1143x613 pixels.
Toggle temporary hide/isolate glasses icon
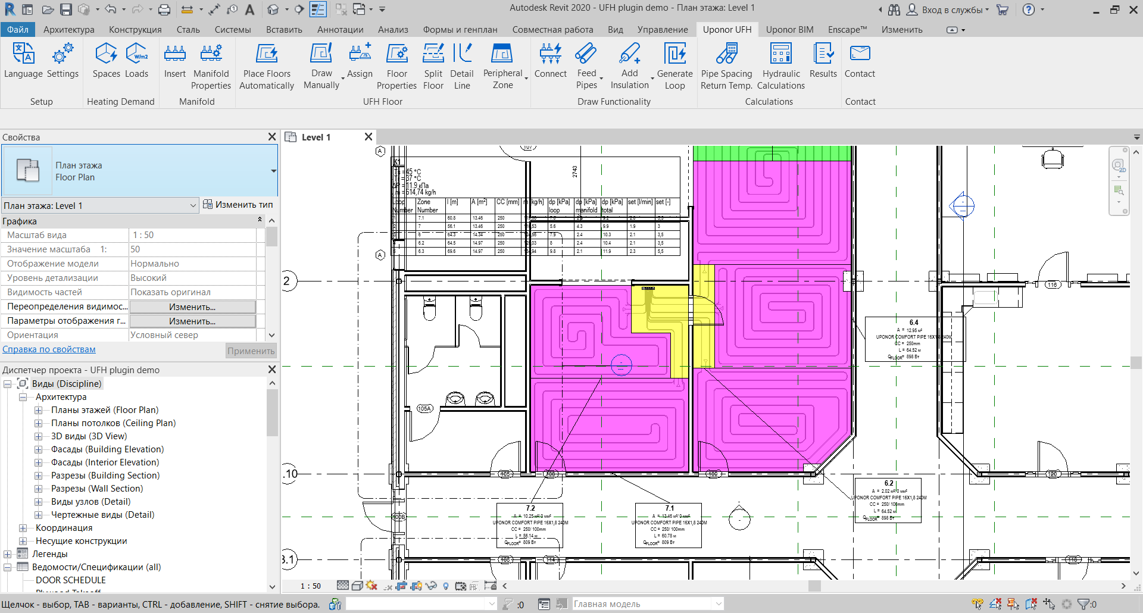click(431, 586)
